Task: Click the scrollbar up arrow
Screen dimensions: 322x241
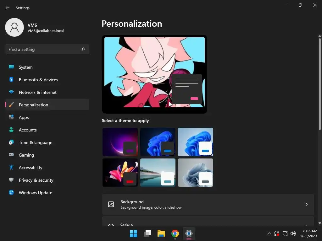Action: coord(320,36)
